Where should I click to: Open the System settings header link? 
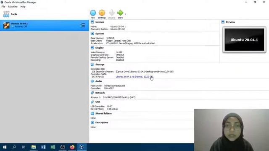click(100, 34)
